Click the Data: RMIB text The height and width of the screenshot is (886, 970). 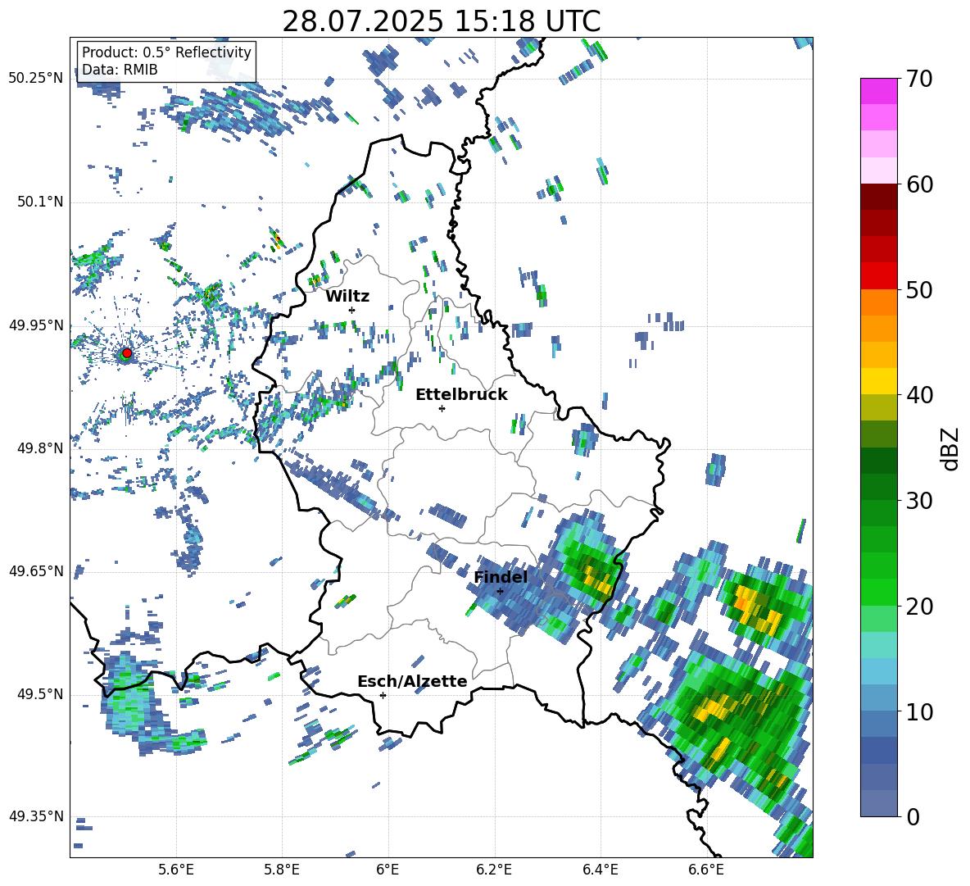coord(120,70)
